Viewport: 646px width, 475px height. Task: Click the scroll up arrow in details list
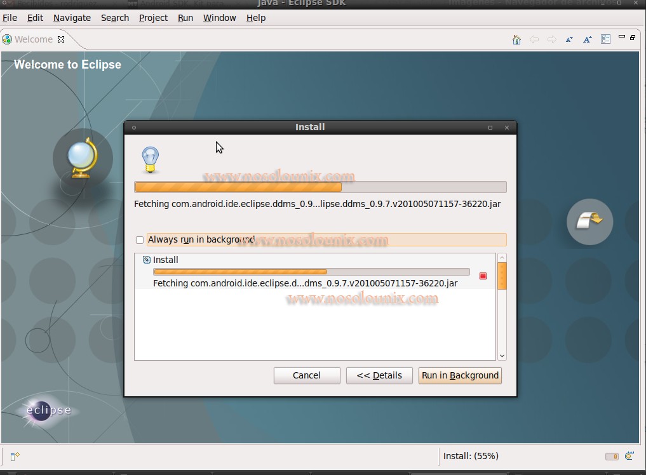502,258
